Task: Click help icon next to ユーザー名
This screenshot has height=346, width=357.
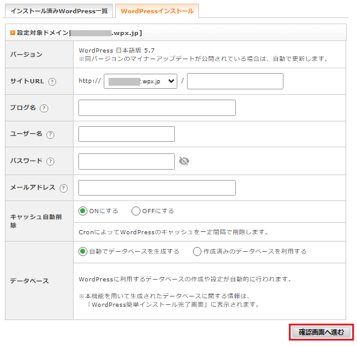Action: click(x=50, y=135)
